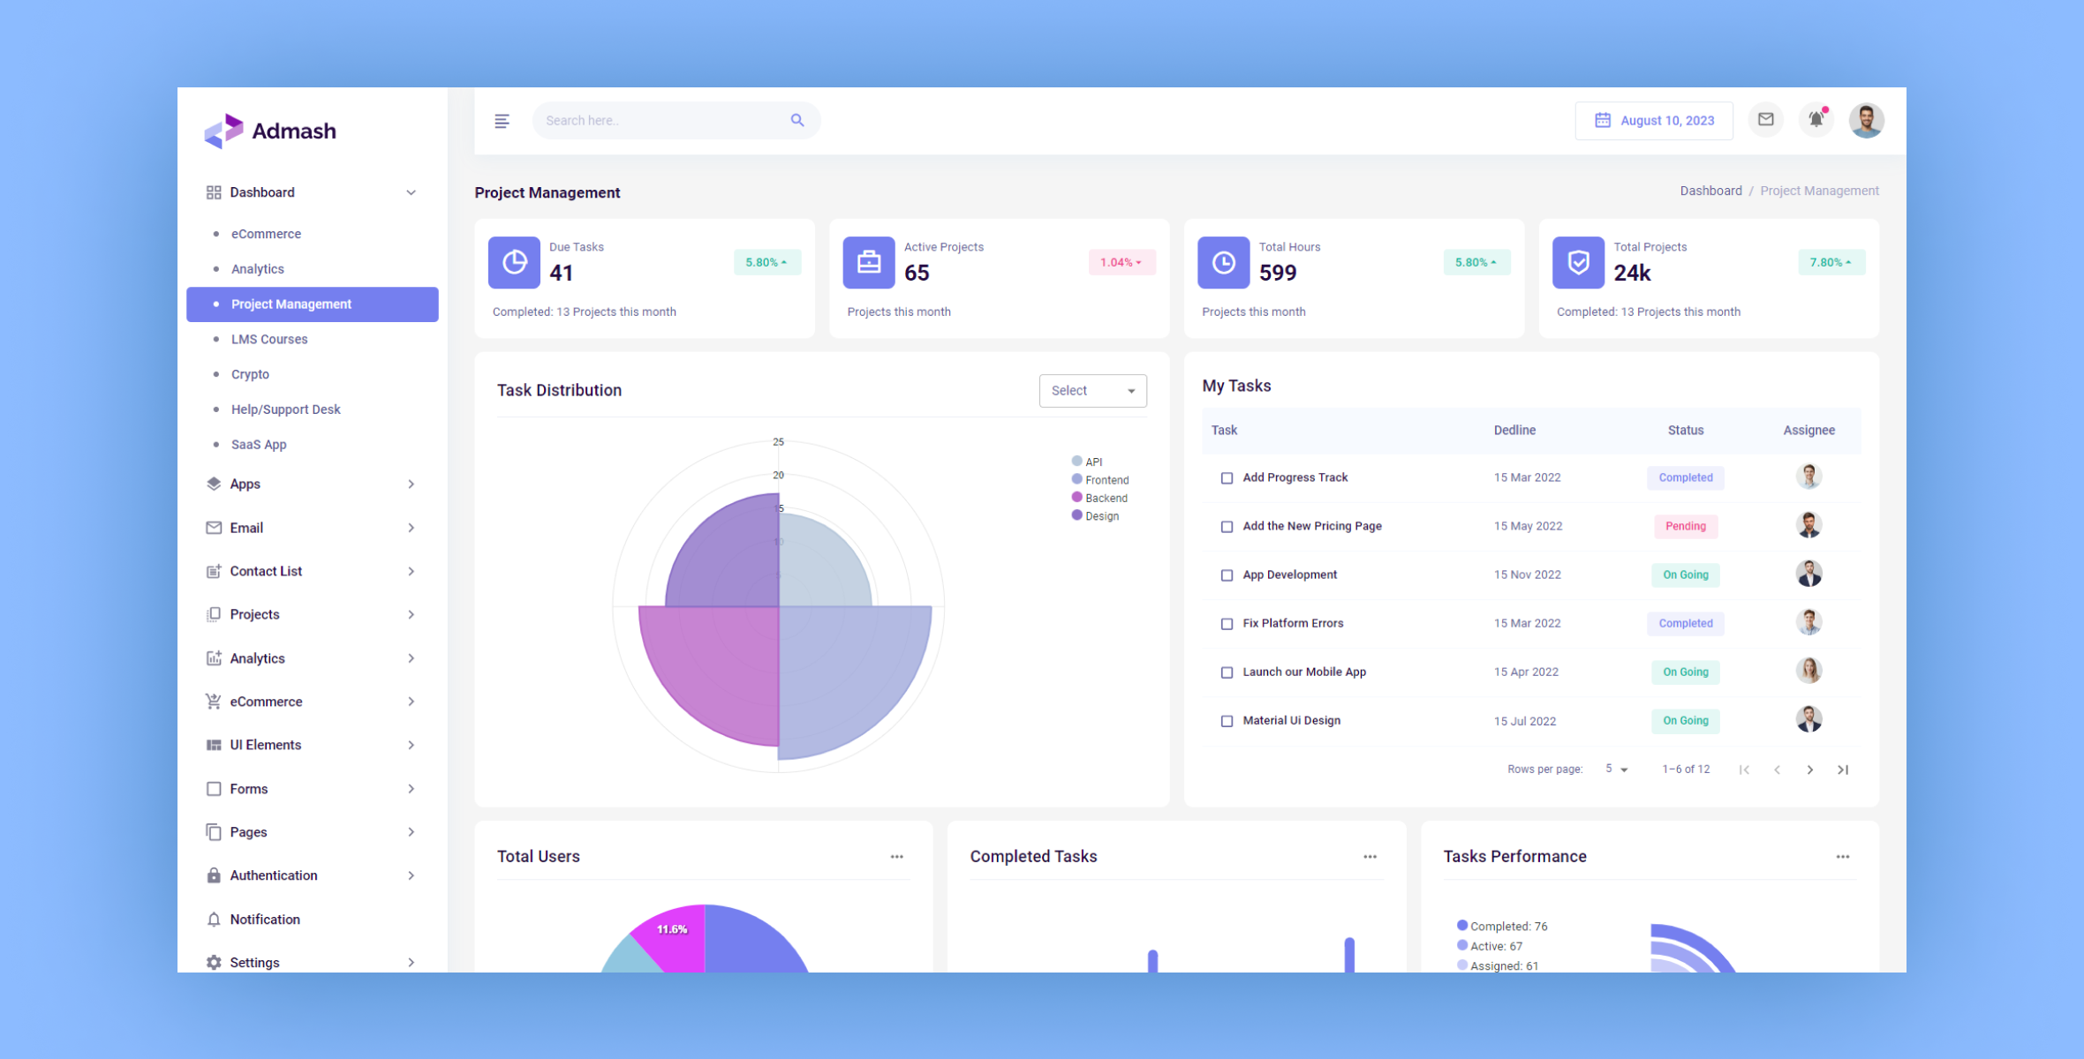Image resolution: width=2084 pixels, height=1059 pixels.
Task: Click the Active Projects briefcase icon
Action: coord(868,262)
